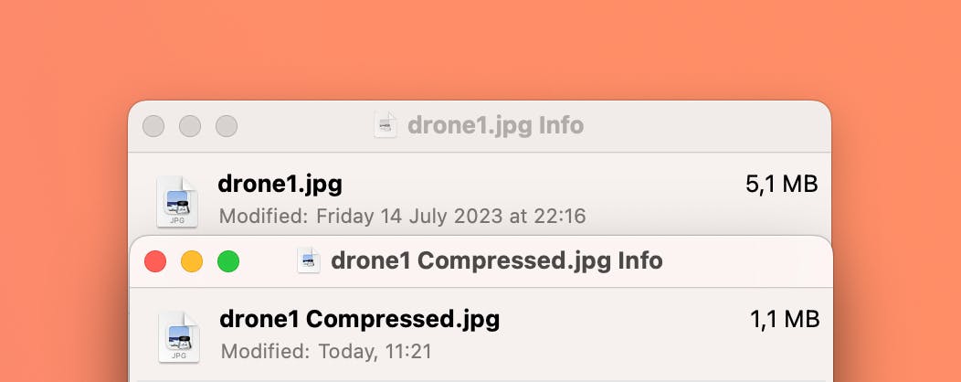Click the bold drone1.jpg file name

(x=280, y=184)
